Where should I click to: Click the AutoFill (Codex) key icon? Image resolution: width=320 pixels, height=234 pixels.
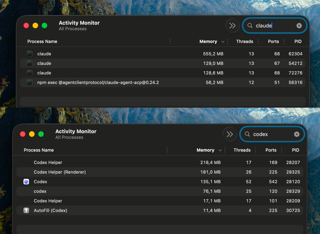26,210
